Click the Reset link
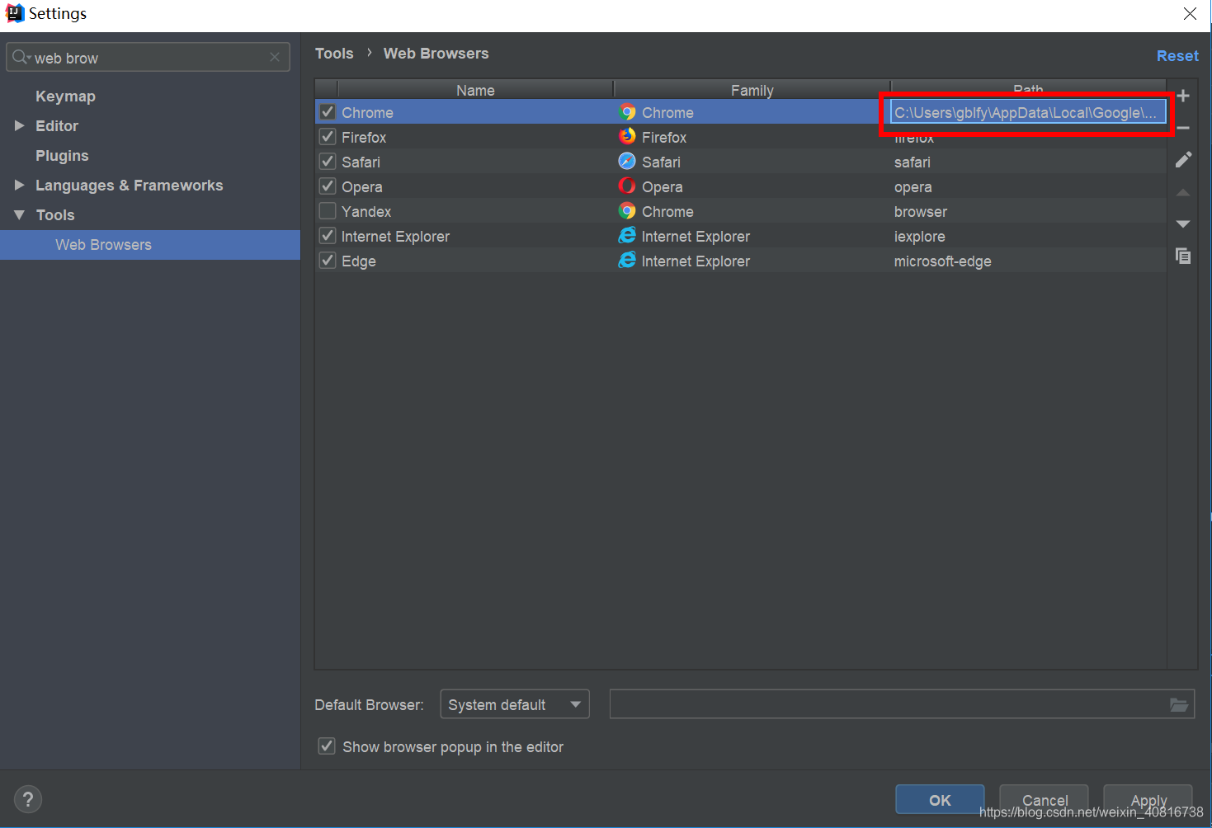The height and width of the screenshot is (828, 1212). pos(1177,55)
